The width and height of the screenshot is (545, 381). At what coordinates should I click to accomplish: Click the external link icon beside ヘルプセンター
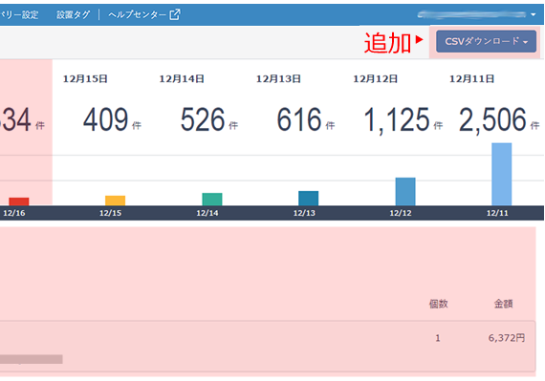pyautogui.click(x=175, y=14)
